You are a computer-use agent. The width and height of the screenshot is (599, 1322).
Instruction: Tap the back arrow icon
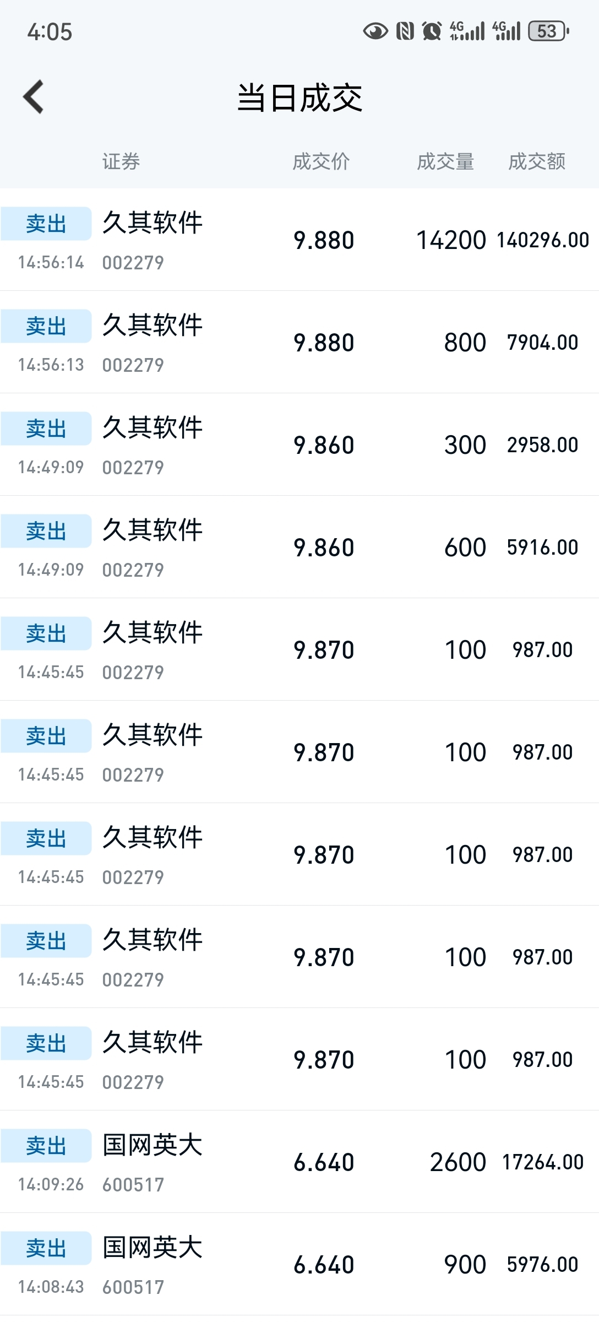click(34, 97)
